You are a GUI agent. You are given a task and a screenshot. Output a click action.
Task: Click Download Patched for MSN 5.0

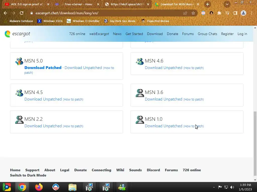click(x=43, y=67)
